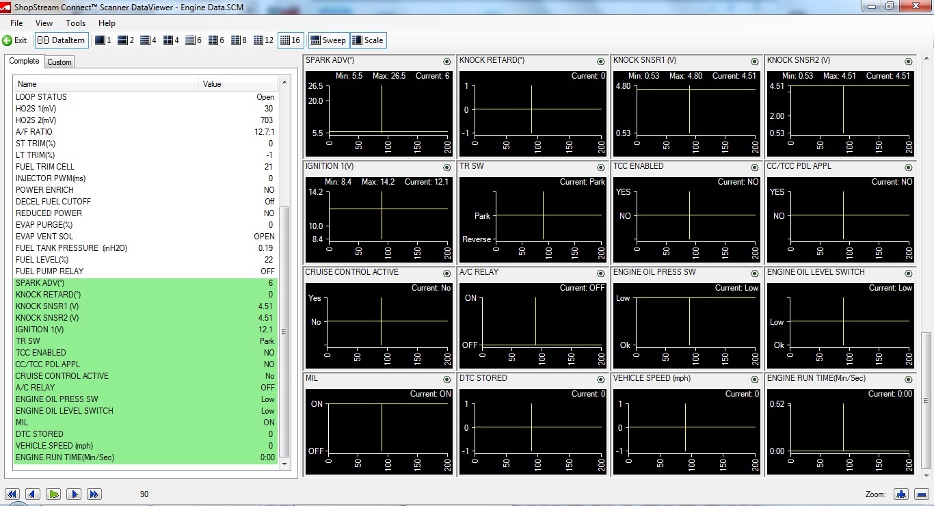Switch to 2-graph view layout
The image size is (934, 506).
[x=126, y=40]
